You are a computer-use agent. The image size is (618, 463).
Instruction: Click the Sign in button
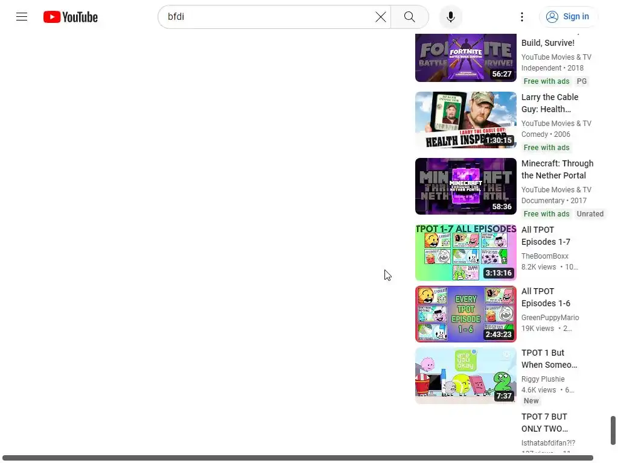pos(568,17)
